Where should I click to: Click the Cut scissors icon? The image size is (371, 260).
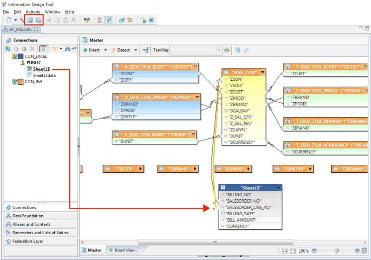click(x=49, y=20)
